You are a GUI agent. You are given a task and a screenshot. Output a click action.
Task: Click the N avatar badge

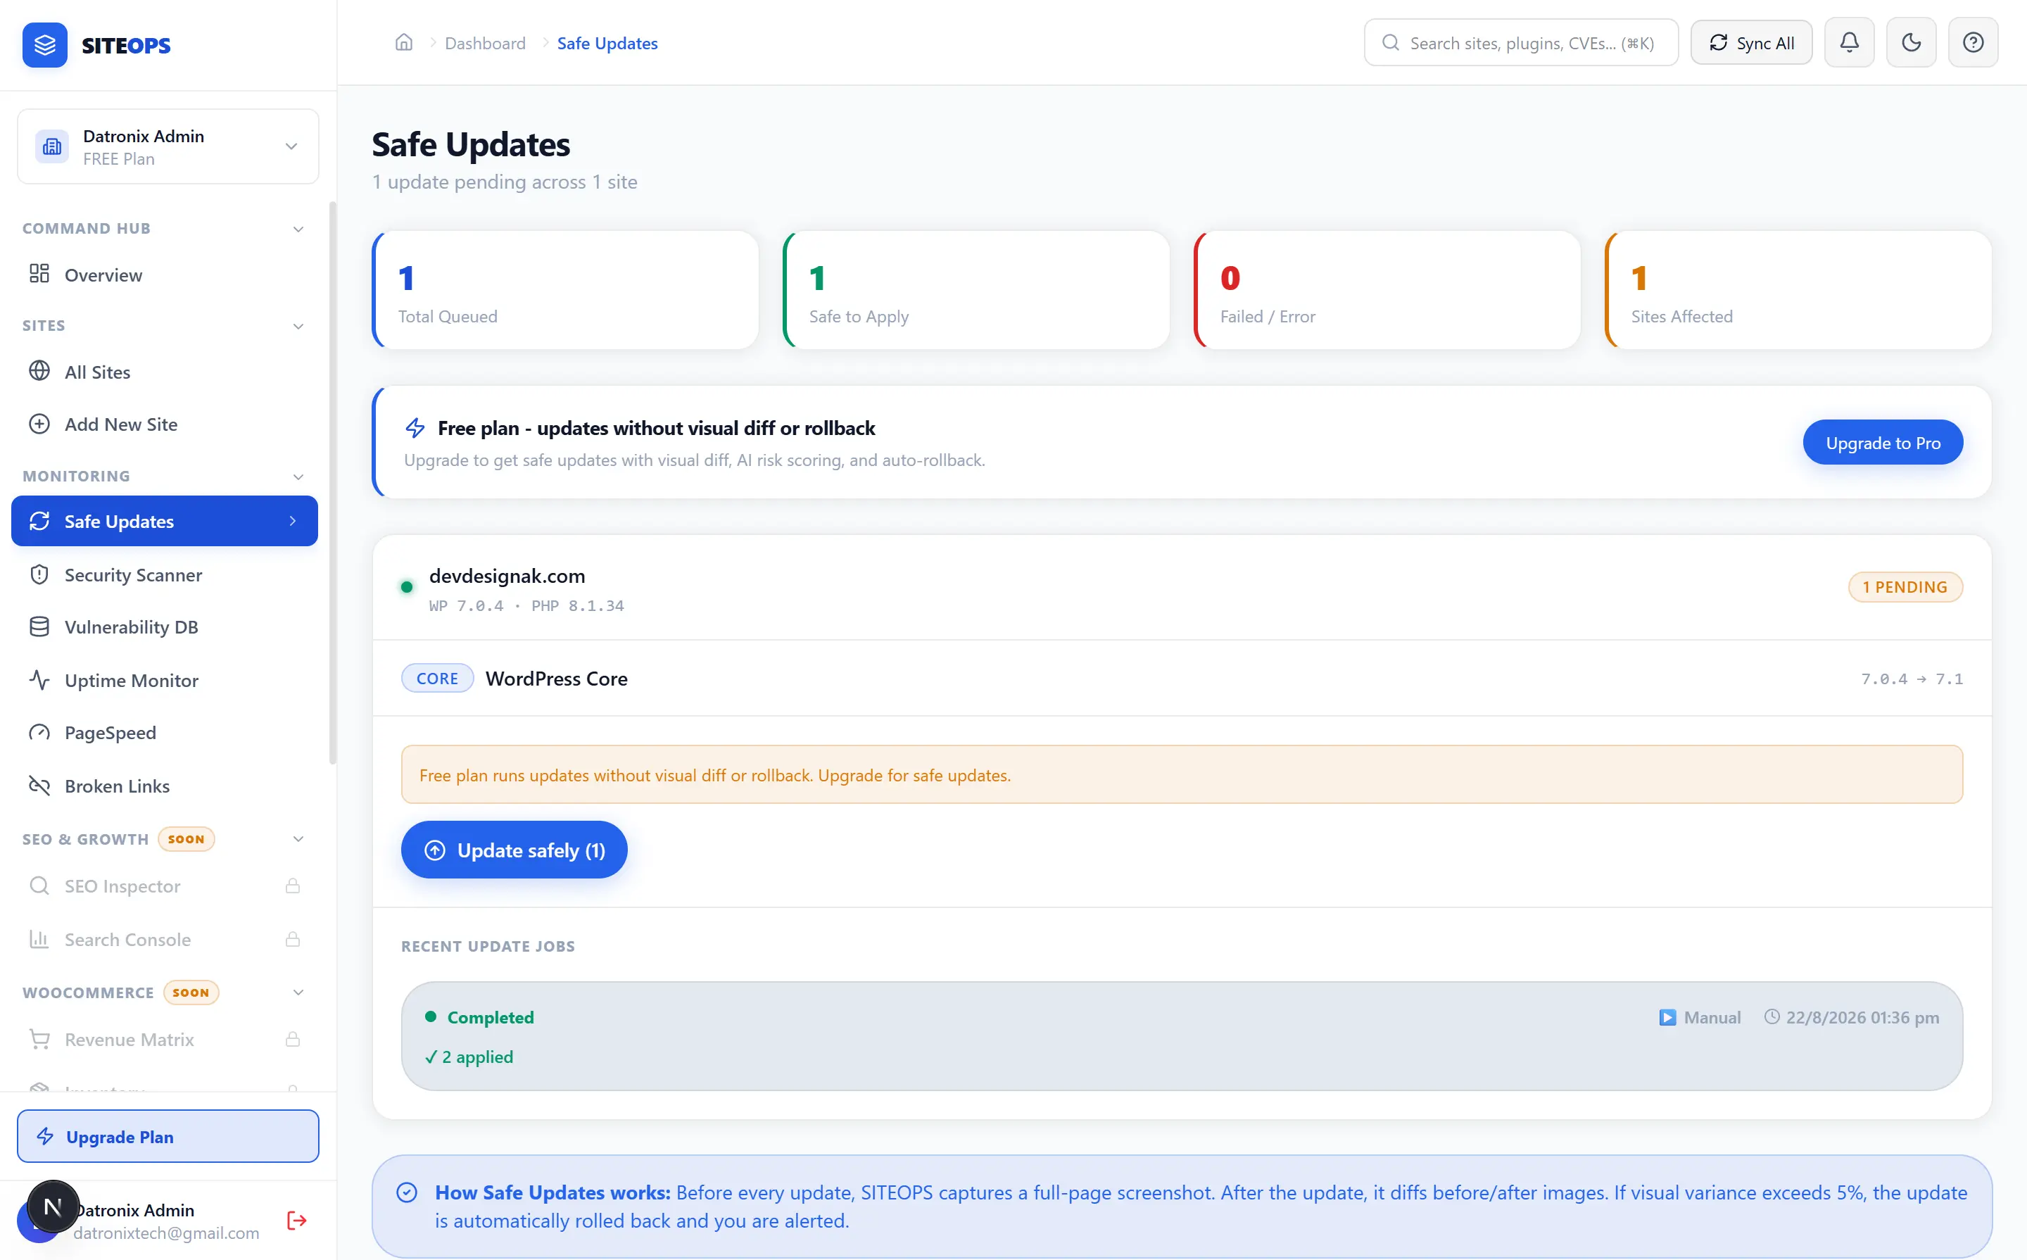pos(53,1206)
